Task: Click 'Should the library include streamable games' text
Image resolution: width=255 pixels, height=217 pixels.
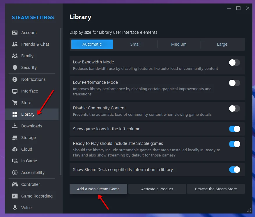Action: click(x=146, y=153)
